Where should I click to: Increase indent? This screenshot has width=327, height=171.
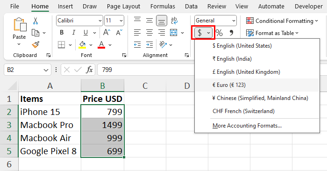coord(149,45)
